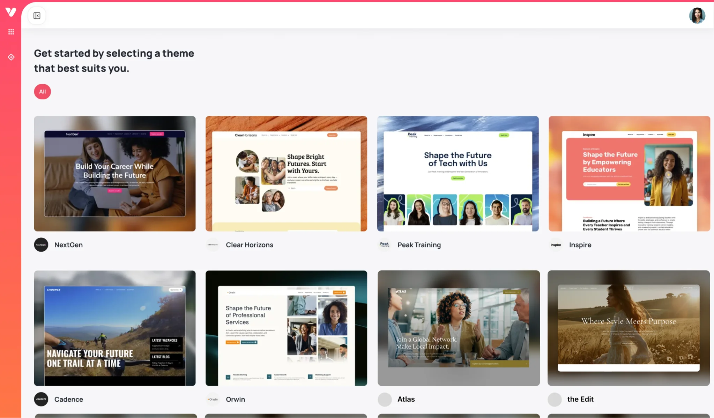Click the 'the Edit' theme label
This screenshot has width=714, height=418.
(580, 399)
